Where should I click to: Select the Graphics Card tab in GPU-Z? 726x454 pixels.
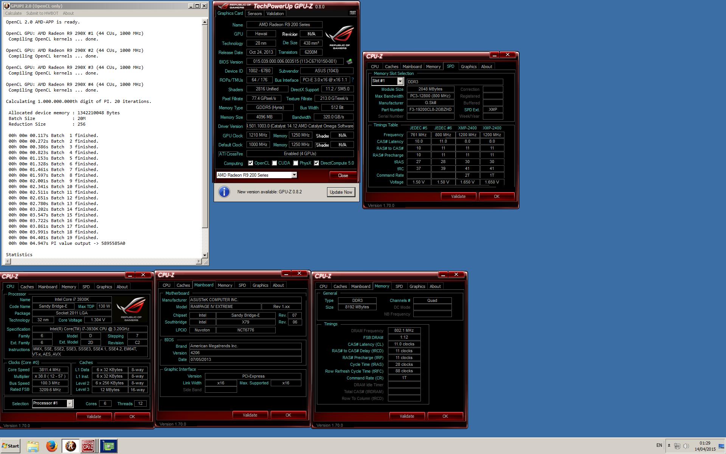230,13
